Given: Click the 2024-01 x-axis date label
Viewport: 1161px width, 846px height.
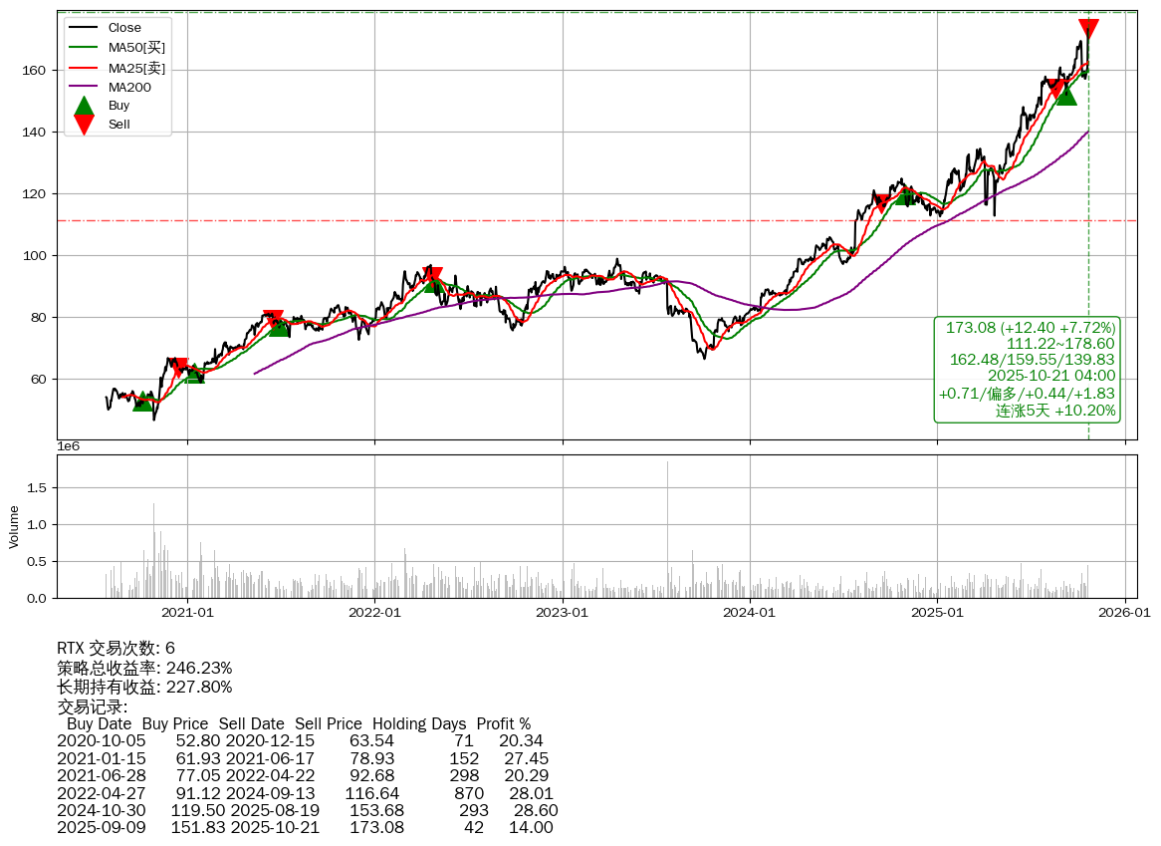Looking at the screenshot, I should (x=750, y=613).
